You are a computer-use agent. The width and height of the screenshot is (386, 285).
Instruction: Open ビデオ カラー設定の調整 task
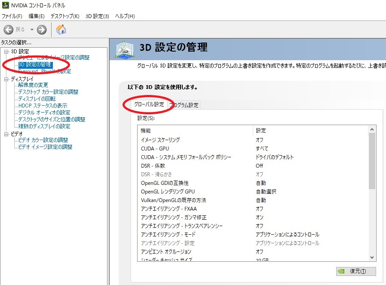point(43,140)
